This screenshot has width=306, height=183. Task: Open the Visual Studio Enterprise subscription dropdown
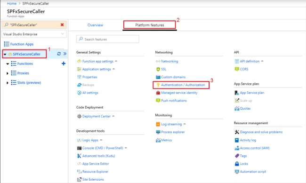pyautogui.click(x=34, y=34)
